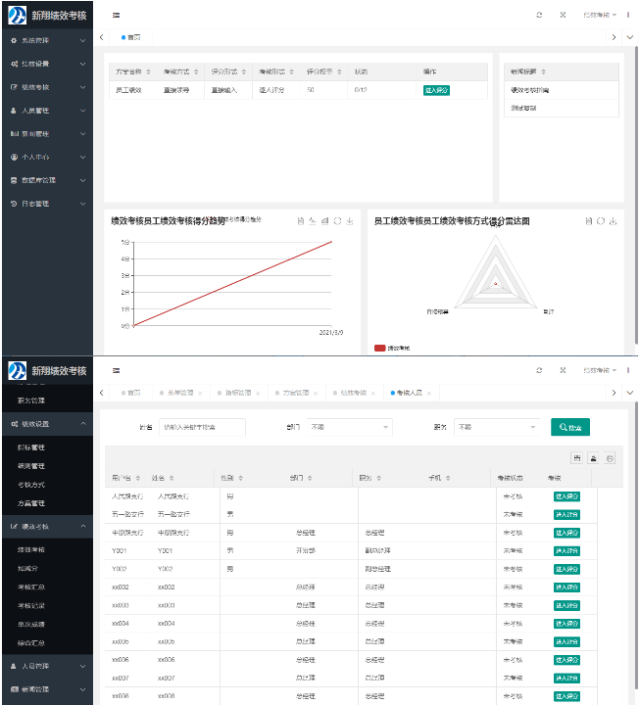Toggle sorting on the 新闻标题 column header
The image size is (639, 705).
(x=529, y=72)
